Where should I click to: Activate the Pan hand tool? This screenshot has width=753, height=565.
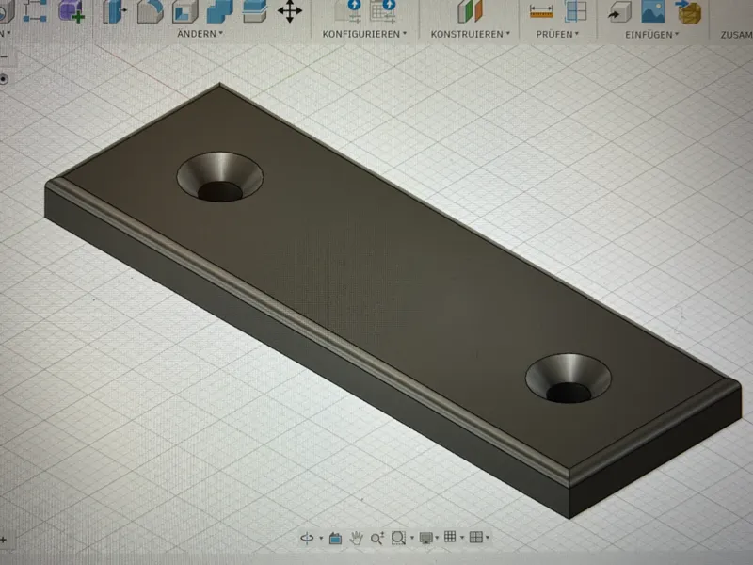point(356,538)
